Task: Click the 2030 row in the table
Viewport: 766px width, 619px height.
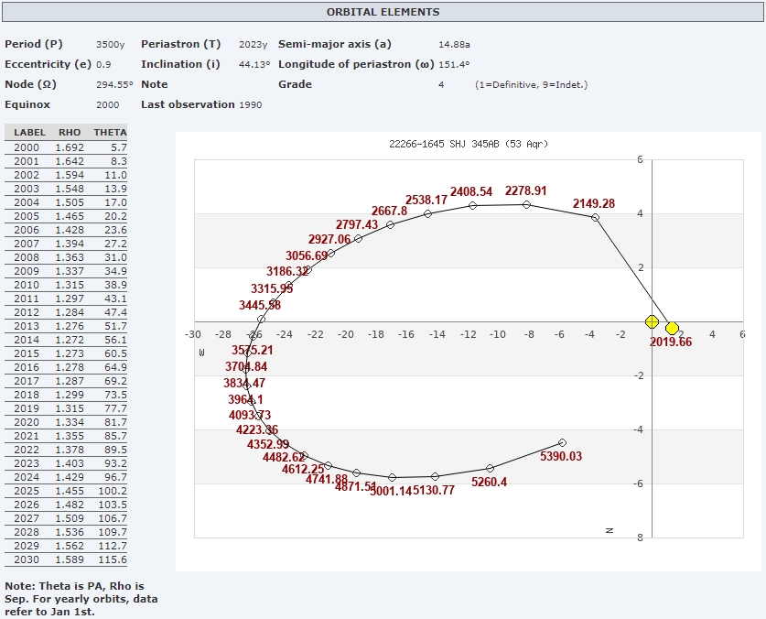Action: (66, 559)
